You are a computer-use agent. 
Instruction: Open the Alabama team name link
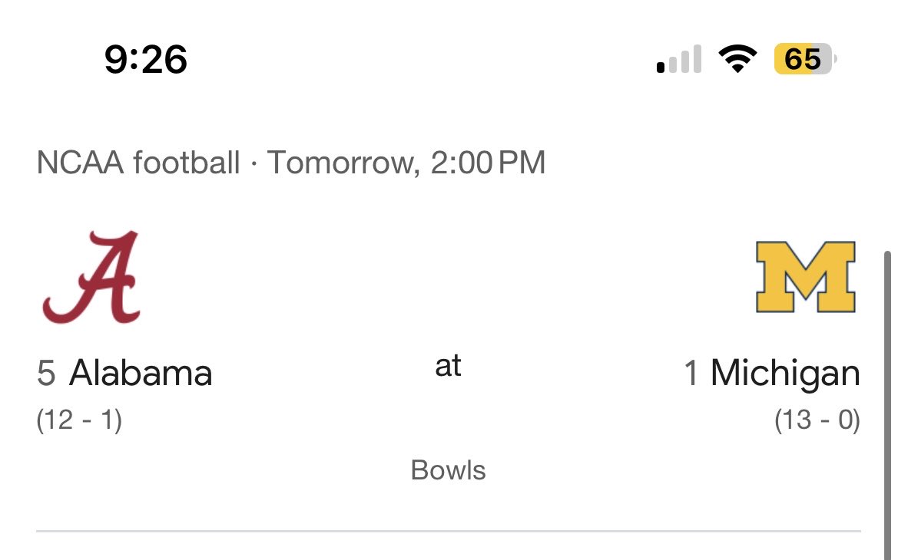coord(141,374)
